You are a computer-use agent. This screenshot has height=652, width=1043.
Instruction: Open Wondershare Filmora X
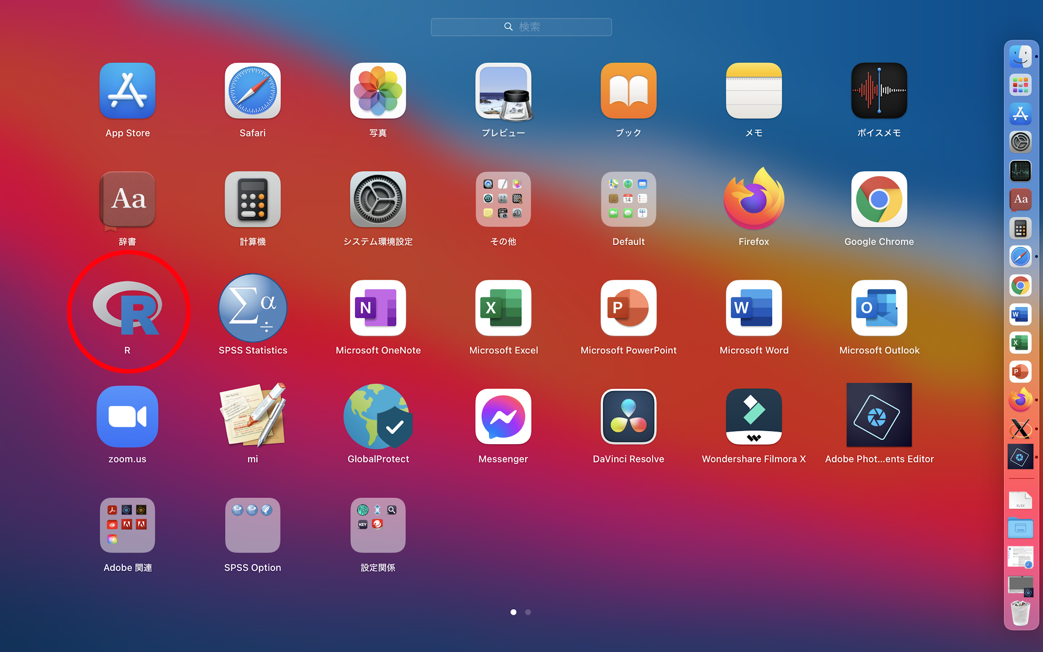[x=753, y=416]
